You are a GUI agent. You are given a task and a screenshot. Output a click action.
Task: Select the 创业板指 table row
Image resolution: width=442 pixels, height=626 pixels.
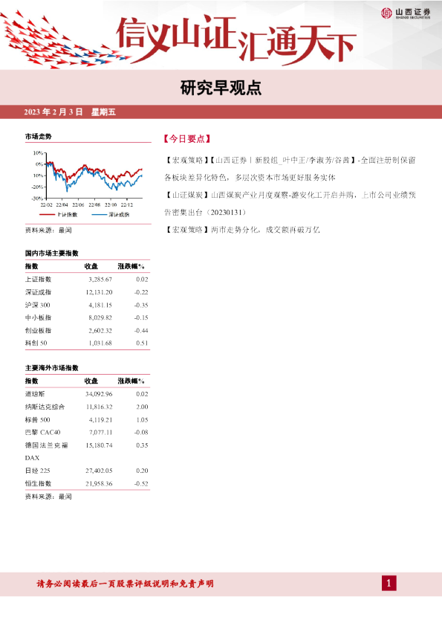pyautogui.click(x=87, y=331)
